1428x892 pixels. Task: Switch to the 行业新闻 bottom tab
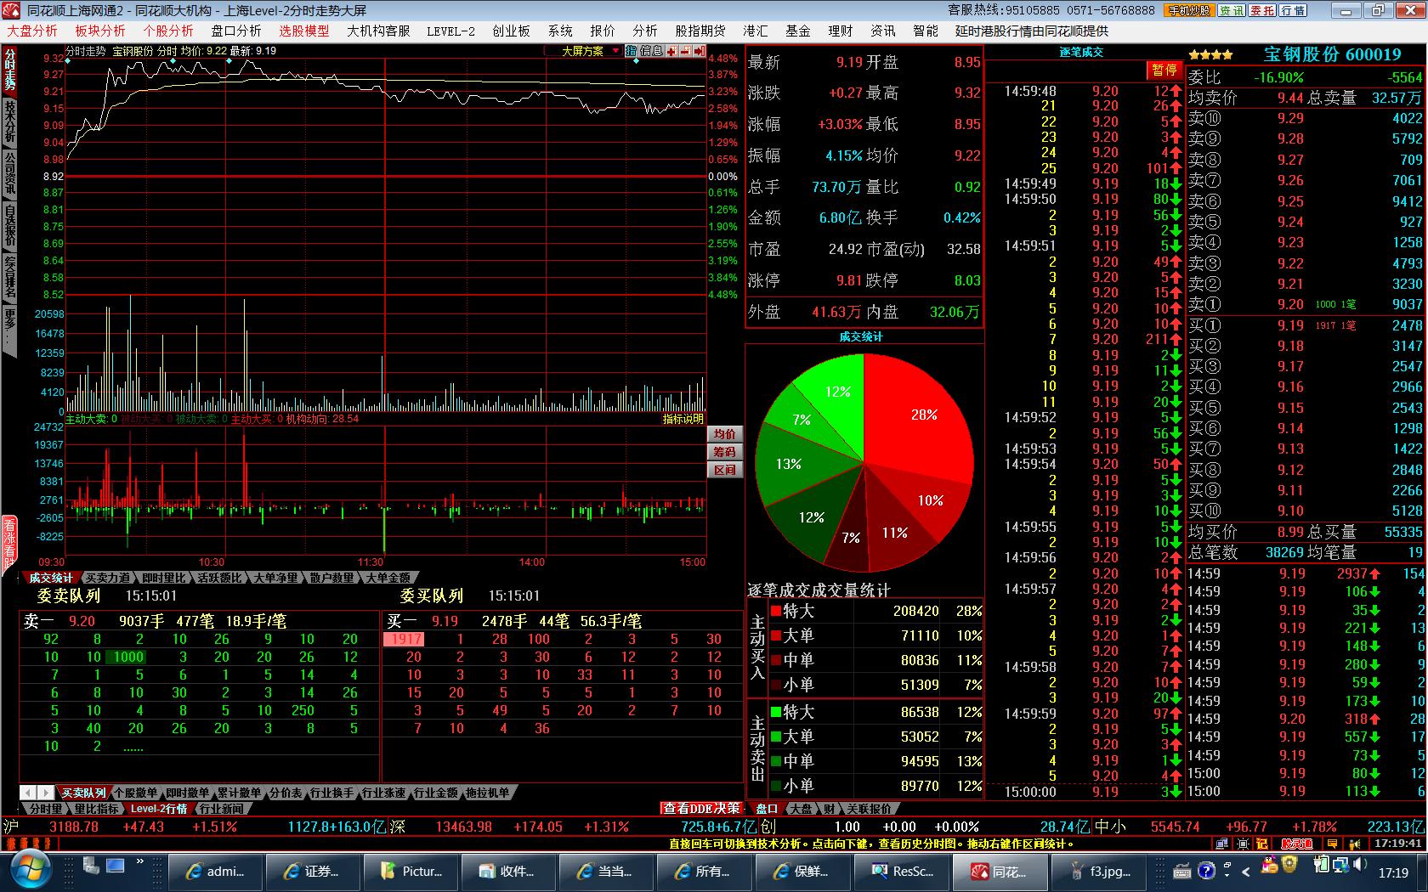pos(221,809)
